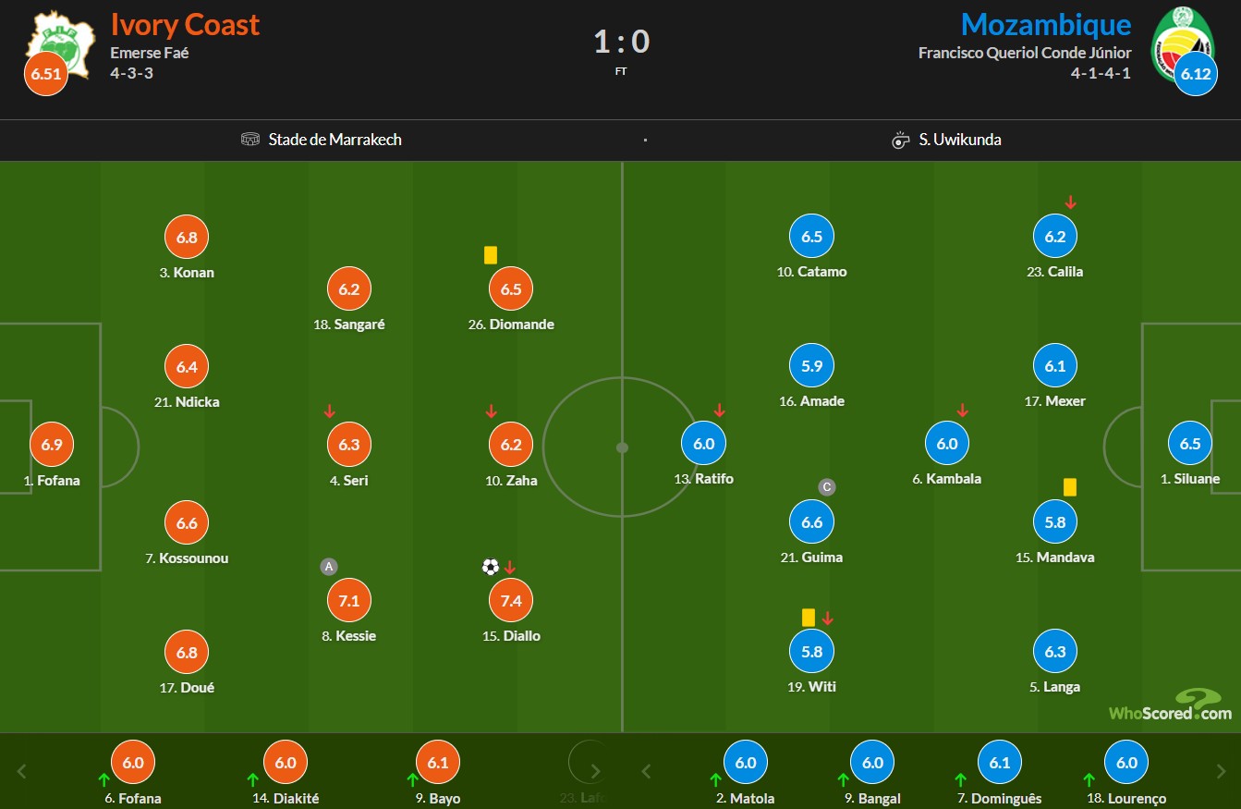This screenshot has height=809, width=1241.
Task: Click the stadium icon beside Stade de Marrakech
Action: (x=250, y=140)
